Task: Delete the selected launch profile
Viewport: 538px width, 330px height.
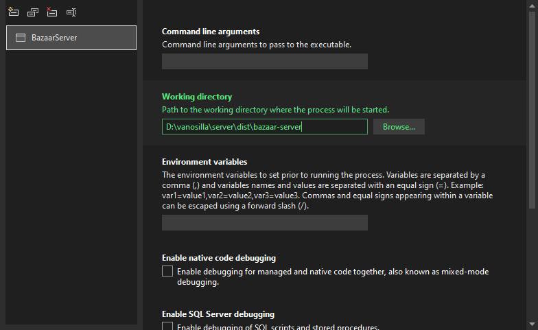Action: (51, 12)
